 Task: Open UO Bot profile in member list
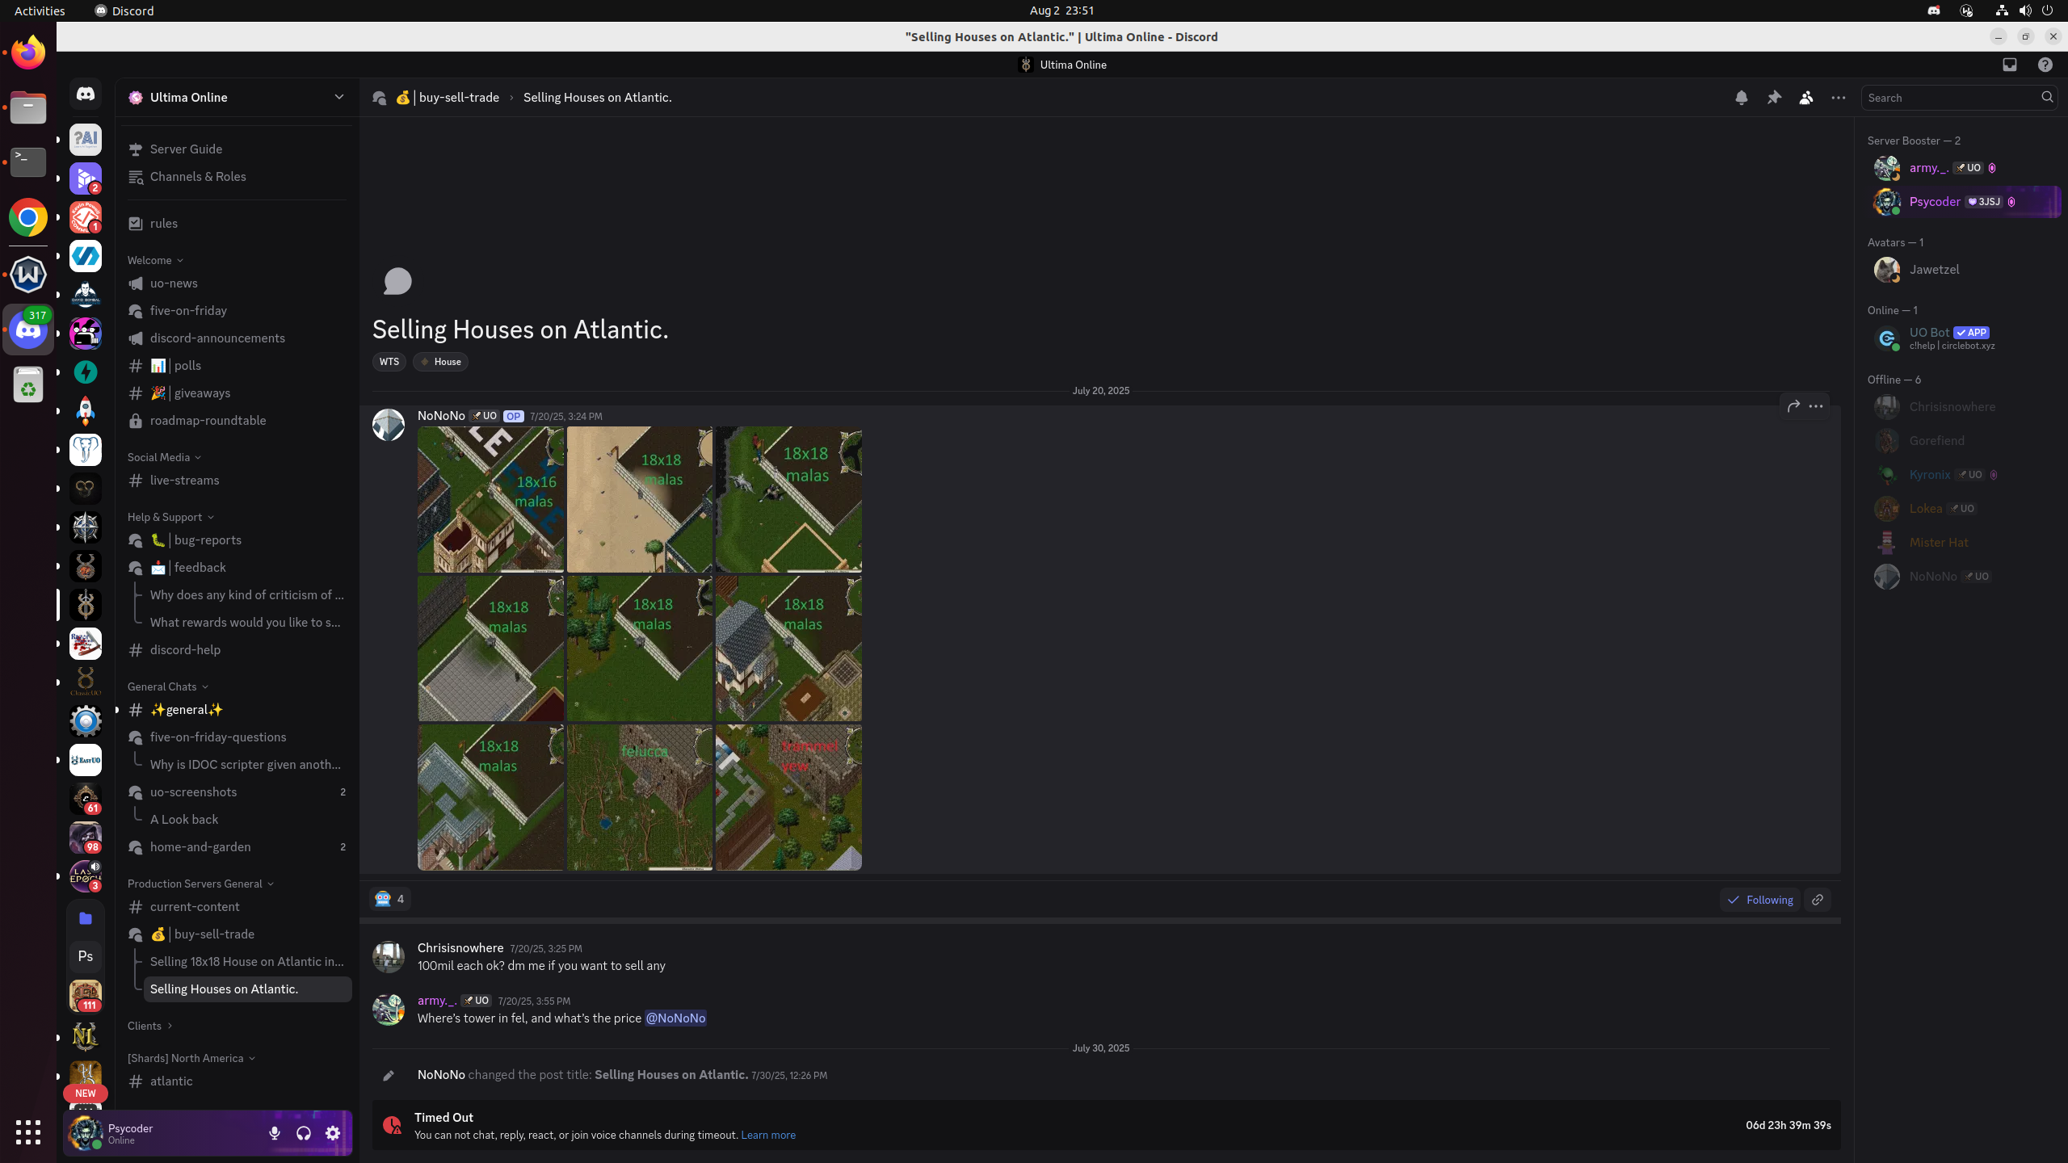pos(1963,338)
